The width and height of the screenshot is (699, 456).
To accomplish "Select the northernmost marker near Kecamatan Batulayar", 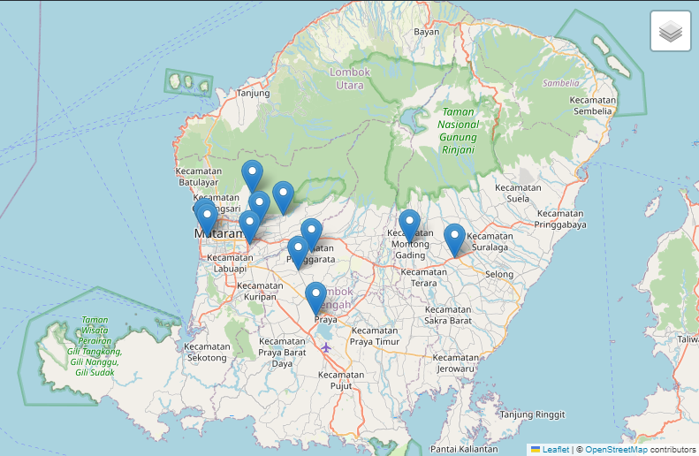I will (252, 177).
